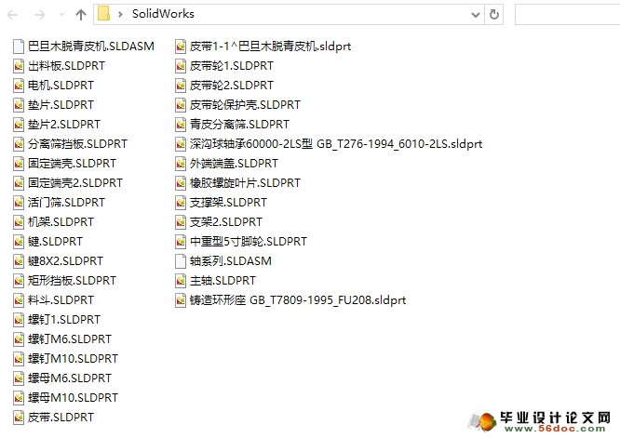Viewport: 620px width, 438px height.
Task: Select the 活门筛.SLDPRT part icon
Action: [x=19, y=203]
